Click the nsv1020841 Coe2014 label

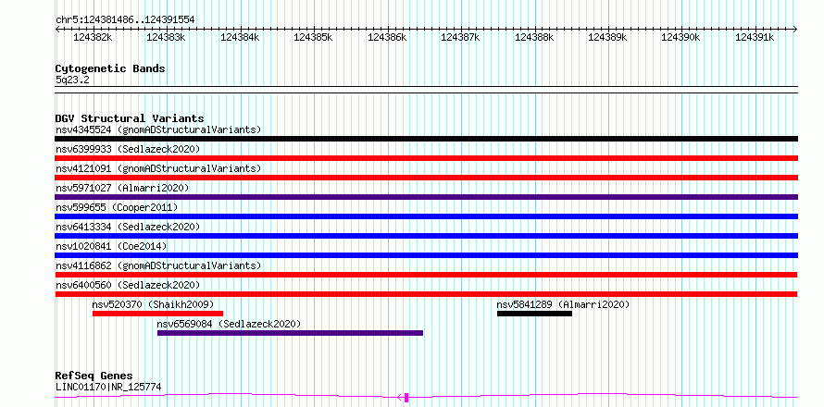[111, 246]
